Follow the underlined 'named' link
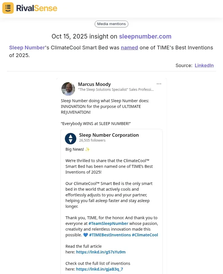This screenshot has width=223, height=274. pyautogui.click(x=129, y=48)
